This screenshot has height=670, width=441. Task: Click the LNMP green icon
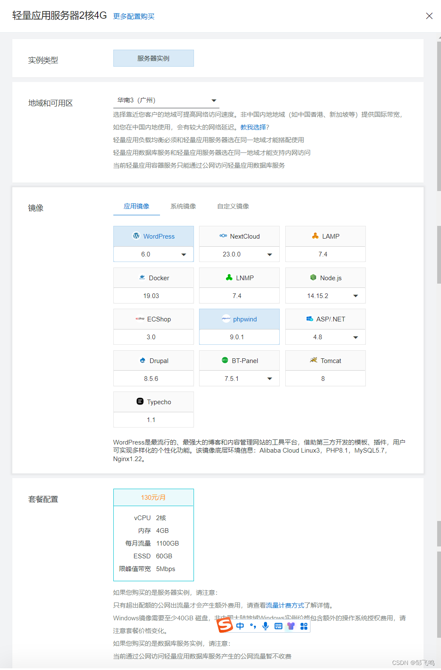229,278
